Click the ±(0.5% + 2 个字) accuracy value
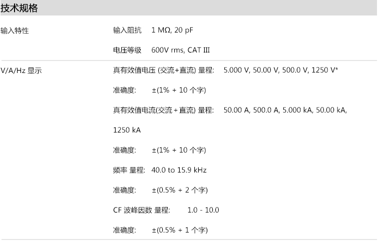Screen dimensions: 378x244 tap(179, 190)
